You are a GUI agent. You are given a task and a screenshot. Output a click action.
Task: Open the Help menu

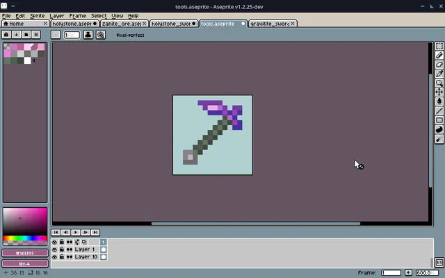pos(133,16)
